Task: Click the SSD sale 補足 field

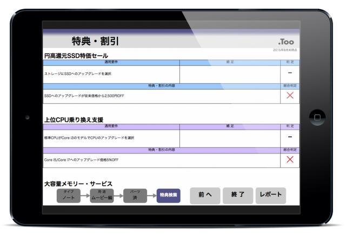Action: 230,74
